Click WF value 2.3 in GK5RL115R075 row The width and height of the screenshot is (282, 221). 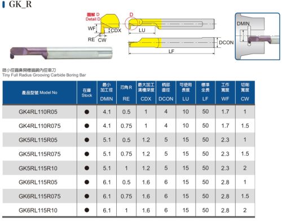(x=225, y=154)
